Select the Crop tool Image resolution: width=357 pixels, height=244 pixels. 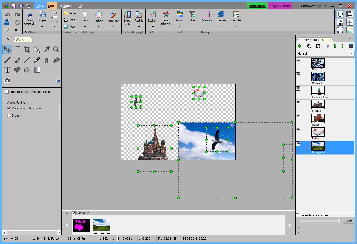(27, 50)
